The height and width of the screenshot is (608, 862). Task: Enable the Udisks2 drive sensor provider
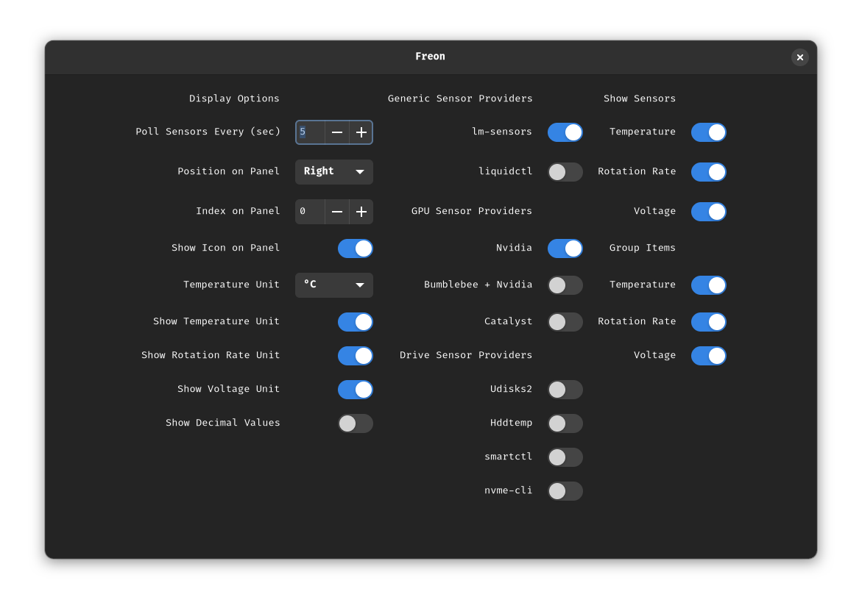(565, 390)
